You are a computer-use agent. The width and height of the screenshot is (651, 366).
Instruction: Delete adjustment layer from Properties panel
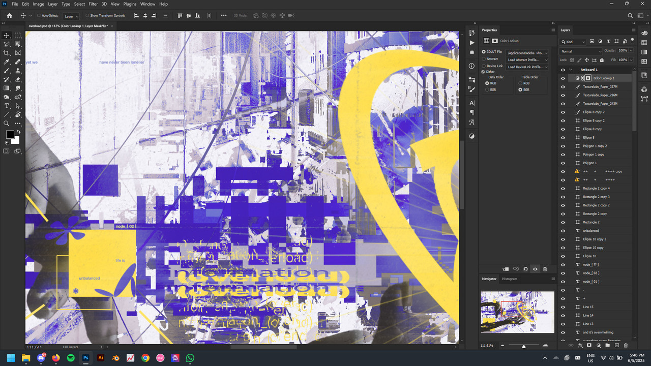tap(545, 269)
